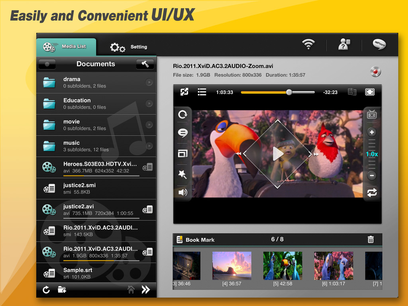Toggle the aspect ratio resize icon

pos(184,92)
